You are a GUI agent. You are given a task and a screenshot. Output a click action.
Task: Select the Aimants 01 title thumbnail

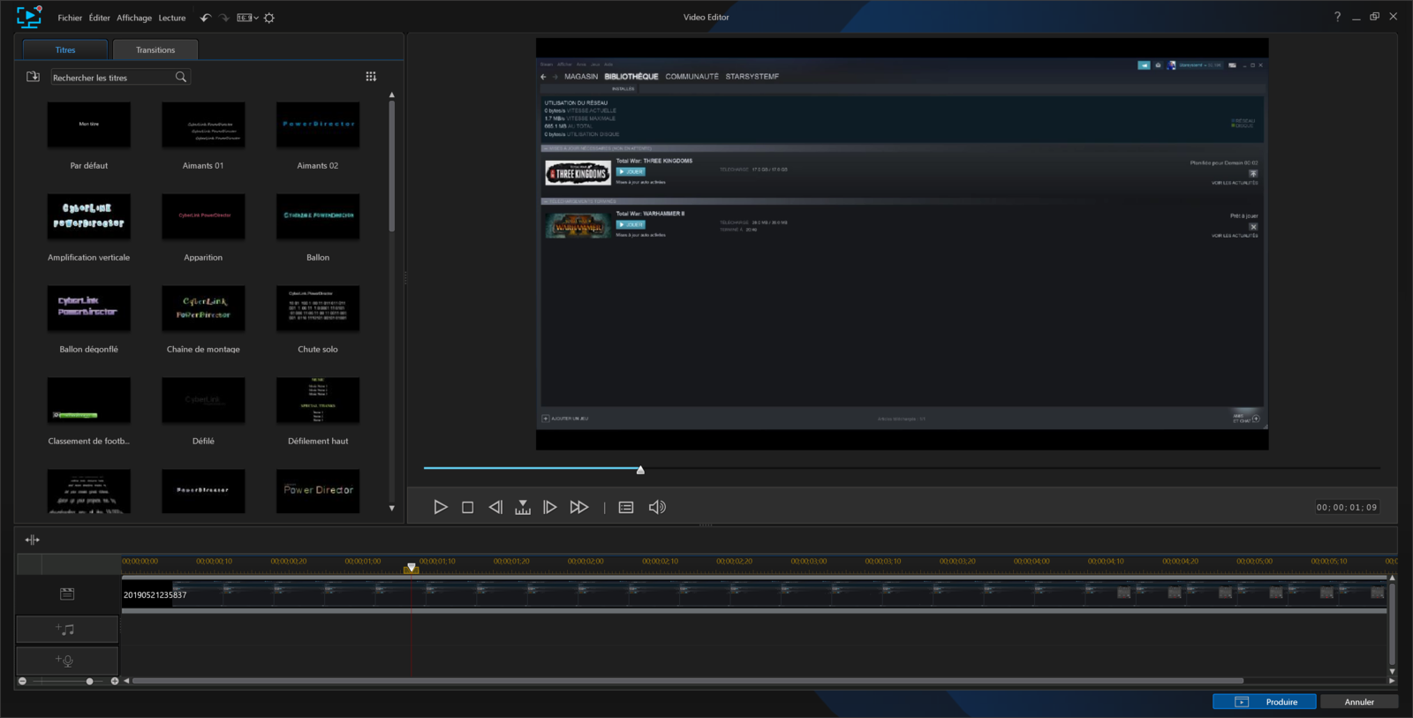(203, 125)
